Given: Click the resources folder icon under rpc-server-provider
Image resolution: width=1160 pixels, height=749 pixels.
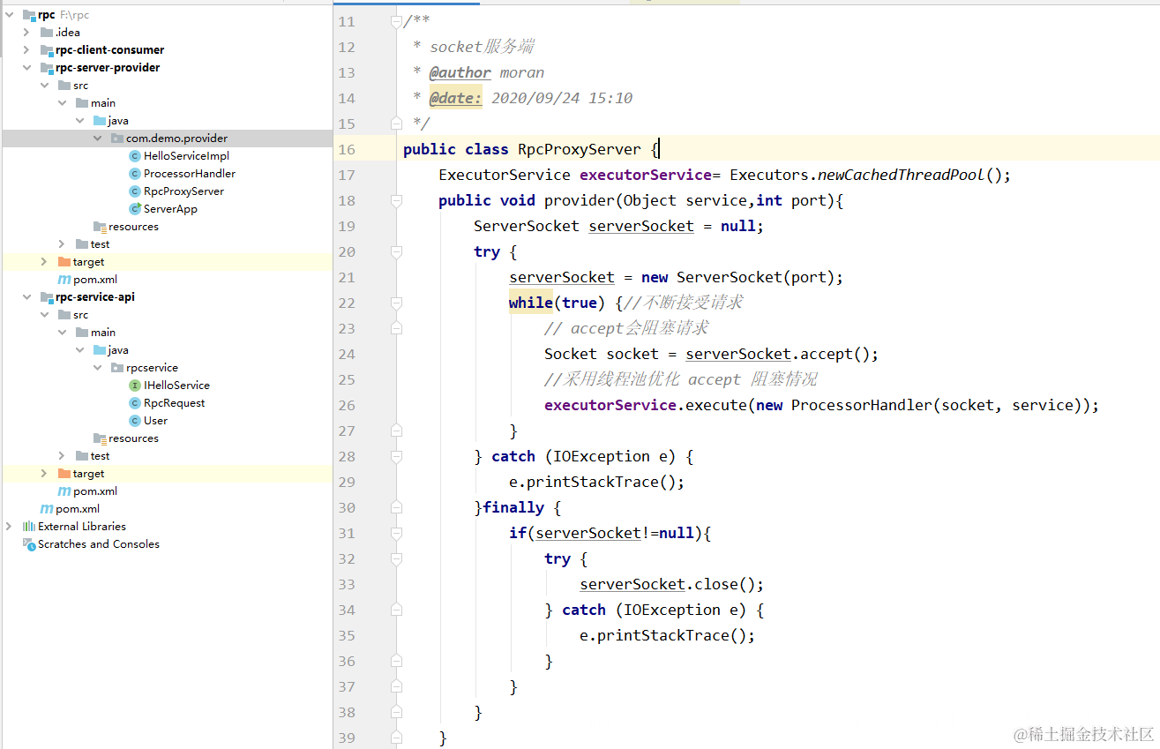Looking at the screenshot, I should pos(100,227).
